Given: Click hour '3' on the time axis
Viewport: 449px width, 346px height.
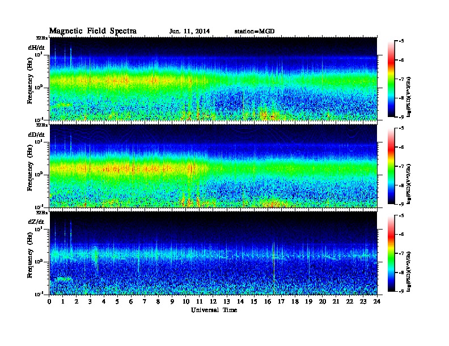Looking at the screenshot, I should [90, 301].
